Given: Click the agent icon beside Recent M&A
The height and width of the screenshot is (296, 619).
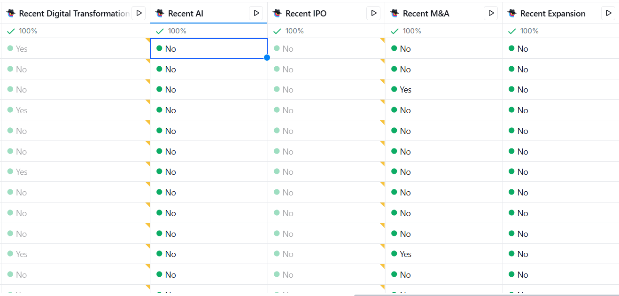Looking at the screenshot, I should [x=395, y=13].
